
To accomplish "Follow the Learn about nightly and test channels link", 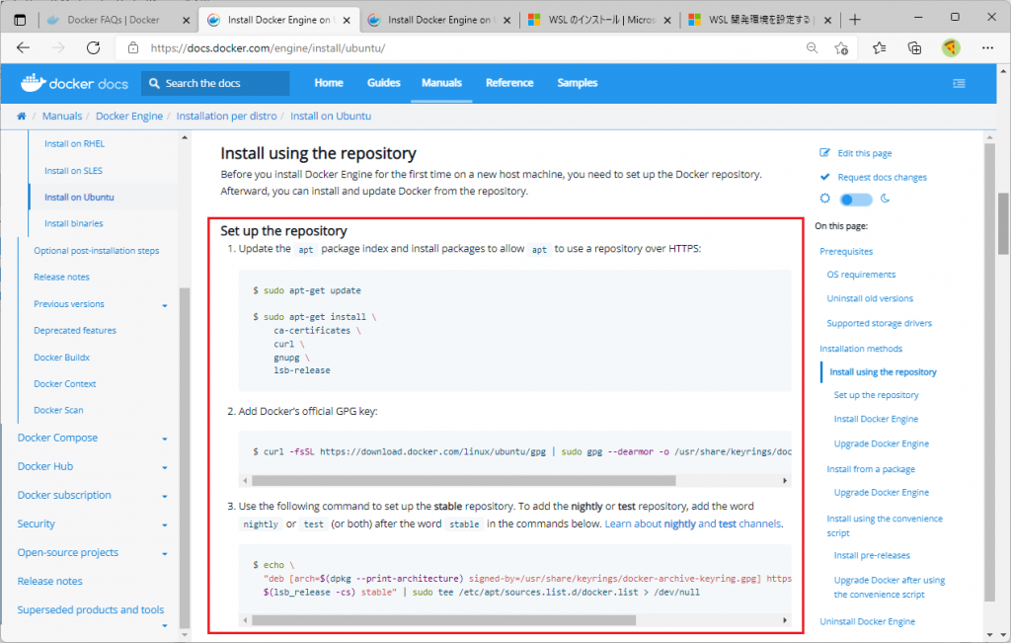I will 694,523.
